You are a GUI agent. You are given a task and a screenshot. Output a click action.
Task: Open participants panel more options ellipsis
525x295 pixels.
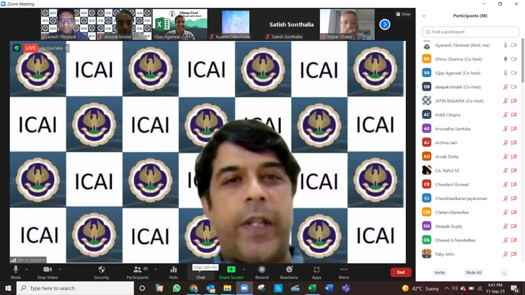(x=504, y=272)
